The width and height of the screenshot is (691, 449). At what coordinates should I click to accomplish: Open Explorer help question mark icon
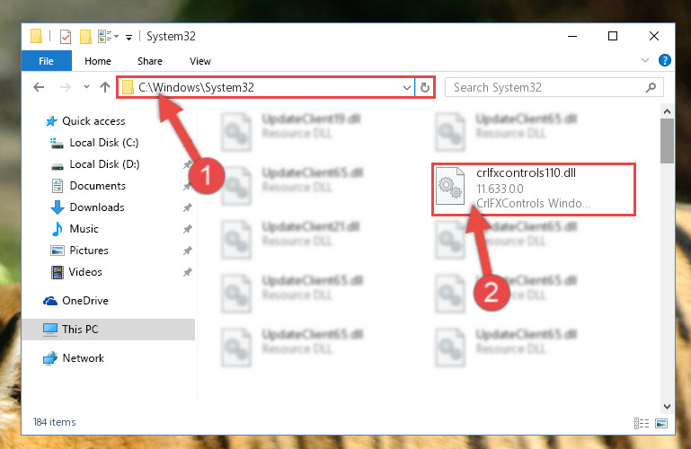click(665, 60)
